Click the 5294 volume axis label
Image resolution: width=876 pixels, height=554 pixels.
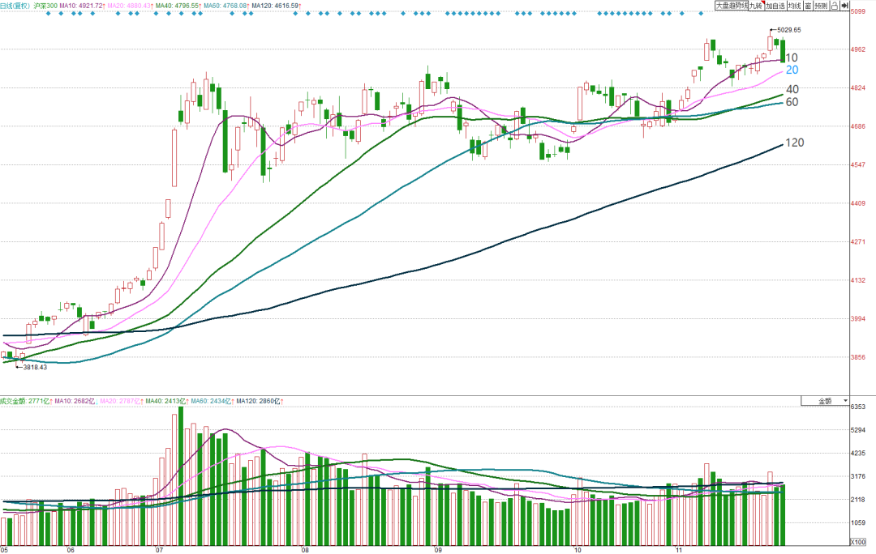tap(857, 430)
